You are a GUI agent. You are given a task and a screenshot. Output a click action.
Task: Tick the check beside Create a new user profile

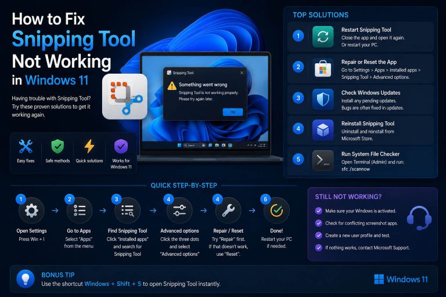pyautogui.click(x=319, y=236)
